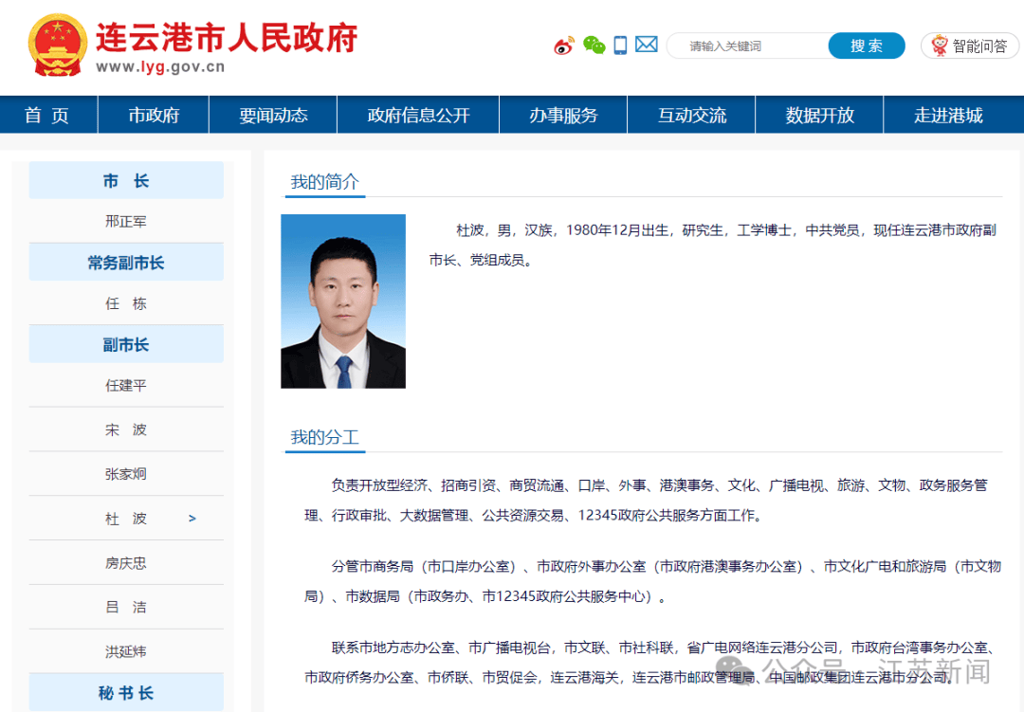
Task: Open the WeChat icon link
Action: click(594, 46)
